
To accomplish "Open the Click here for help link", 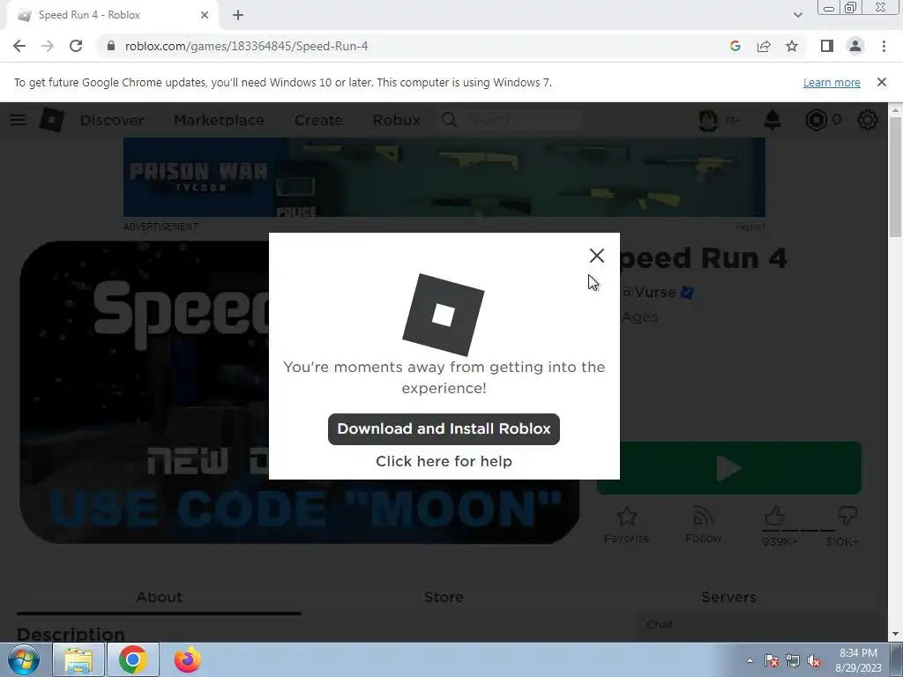I will 444,461.
